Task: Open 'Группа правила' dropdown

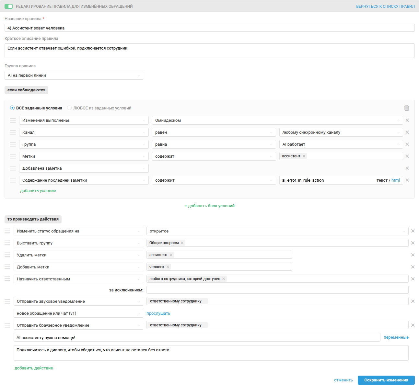Action: (x=74, y=75)
